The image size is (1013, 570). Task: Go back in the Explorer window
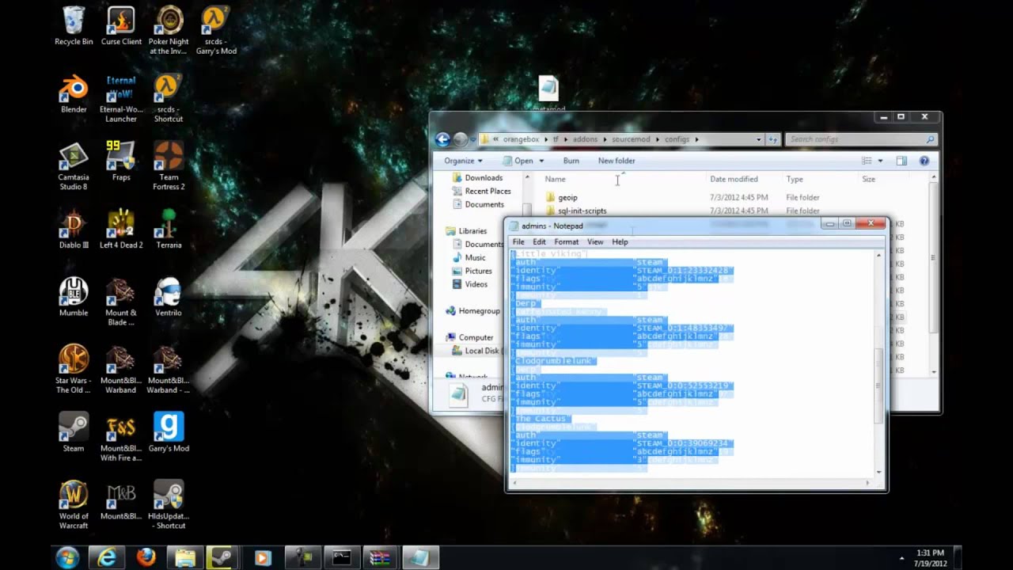(442, 139)
